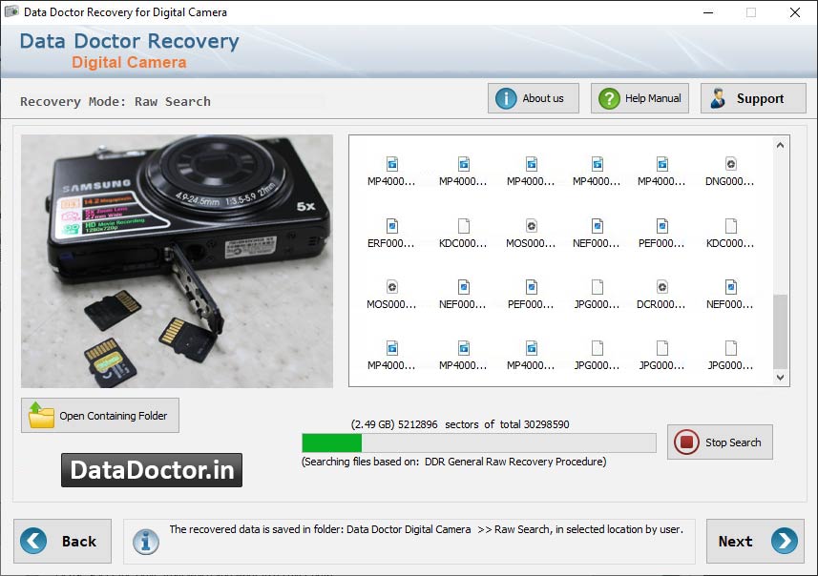The height and width of the screenshot is (576, 818).
Task: Click the info icon beside the saved-folder message
Action: tap(145, 542)
